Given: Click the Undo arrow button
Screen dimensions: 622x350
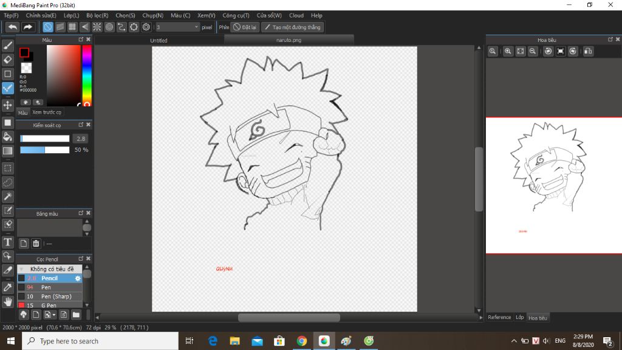Looking at the screenshot, I should point(12,27).
